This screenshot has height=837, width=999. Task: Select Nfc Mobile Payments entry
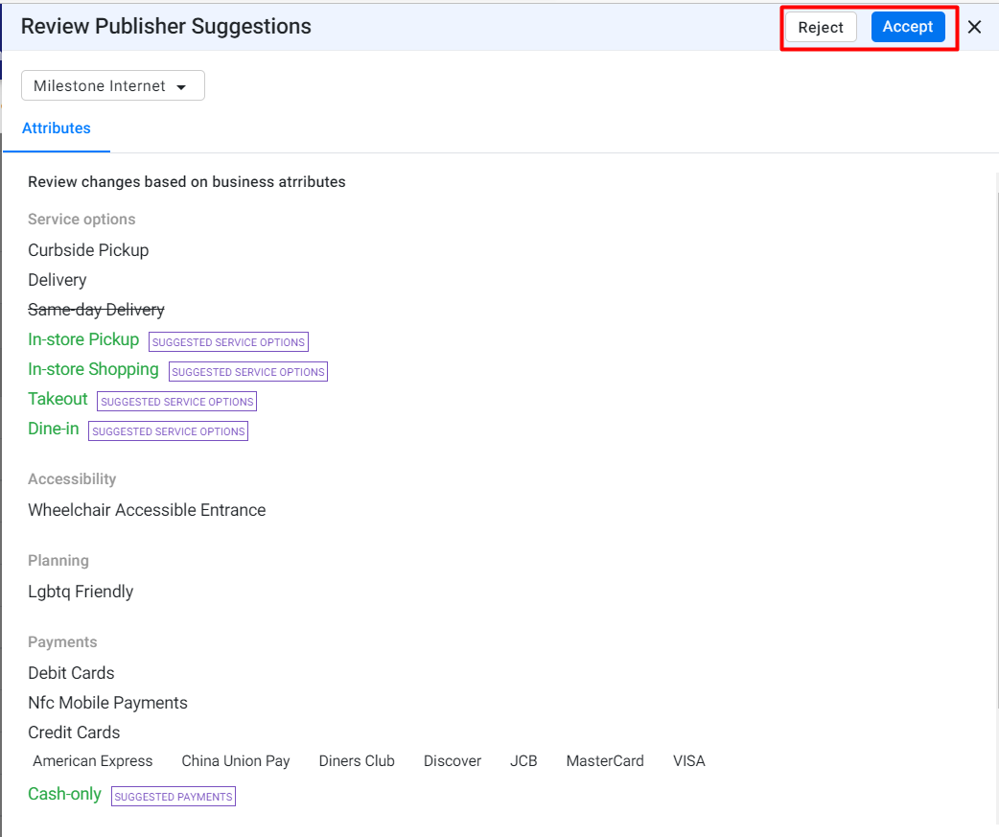107,703
